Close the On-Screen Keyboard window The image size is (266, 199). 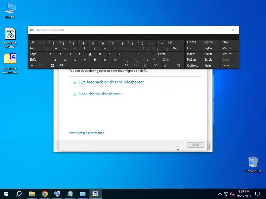click(233, 30)
